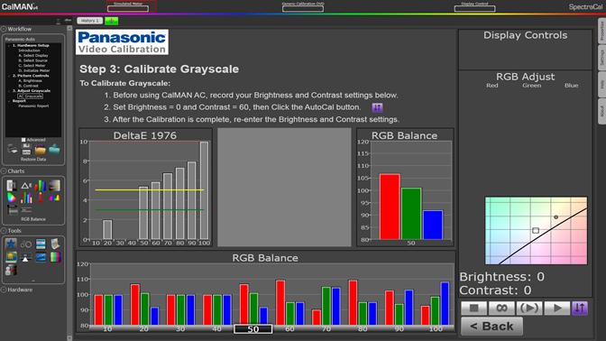Select D. Initialize Meter step
Viewport: 606px width, 341px height.
[x=34, y=70]
